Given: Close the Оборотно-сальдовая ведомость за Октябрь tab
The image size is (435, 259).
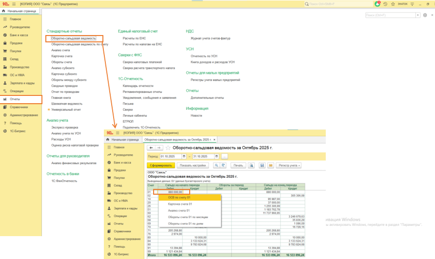Looking at the screenshot, I should click(x=215, y=140).
